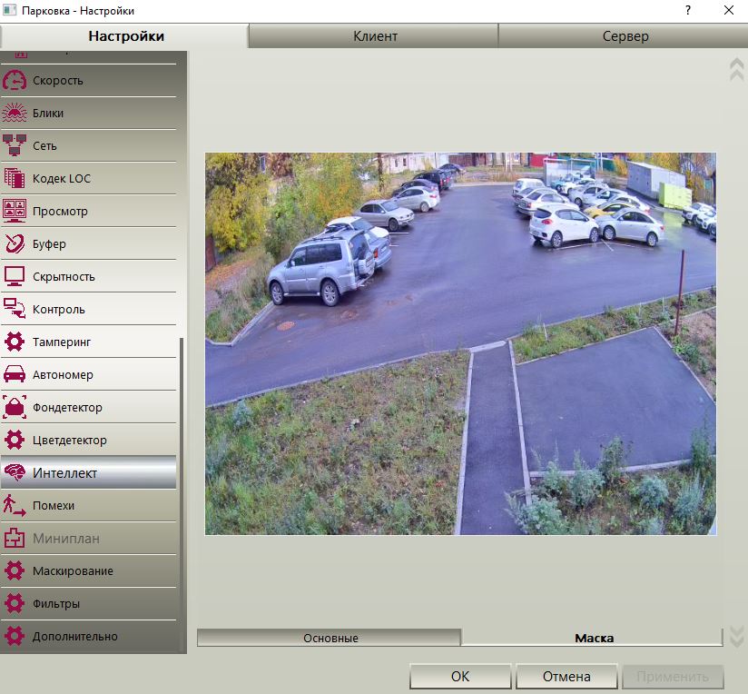Select the Кодек LOC icon
This screenshot has height=694, width=748.
pyautogui.click(x=15, y=179)
